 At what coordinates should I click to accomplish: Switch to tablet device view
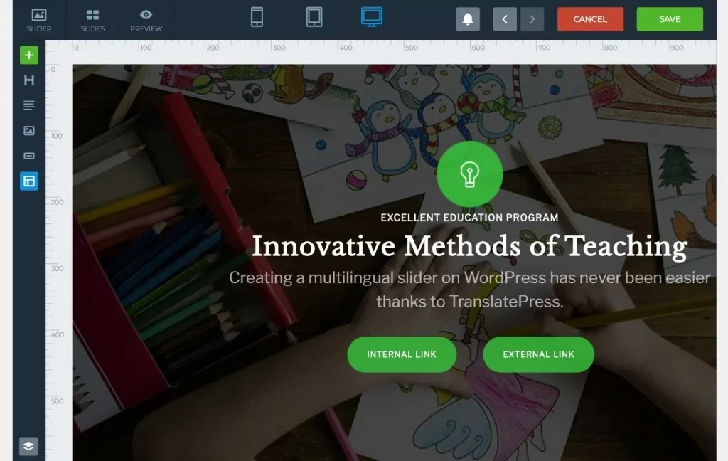coord(314,17)
